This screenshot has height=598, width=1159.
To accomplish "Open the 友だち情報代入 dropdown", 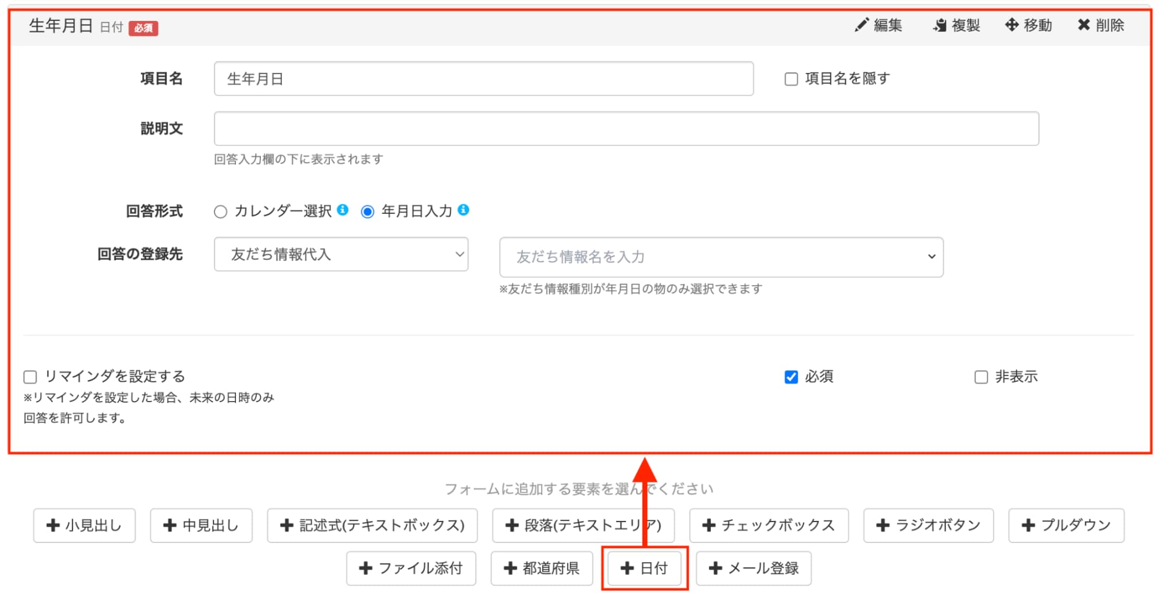I will [x=341, y=254].
